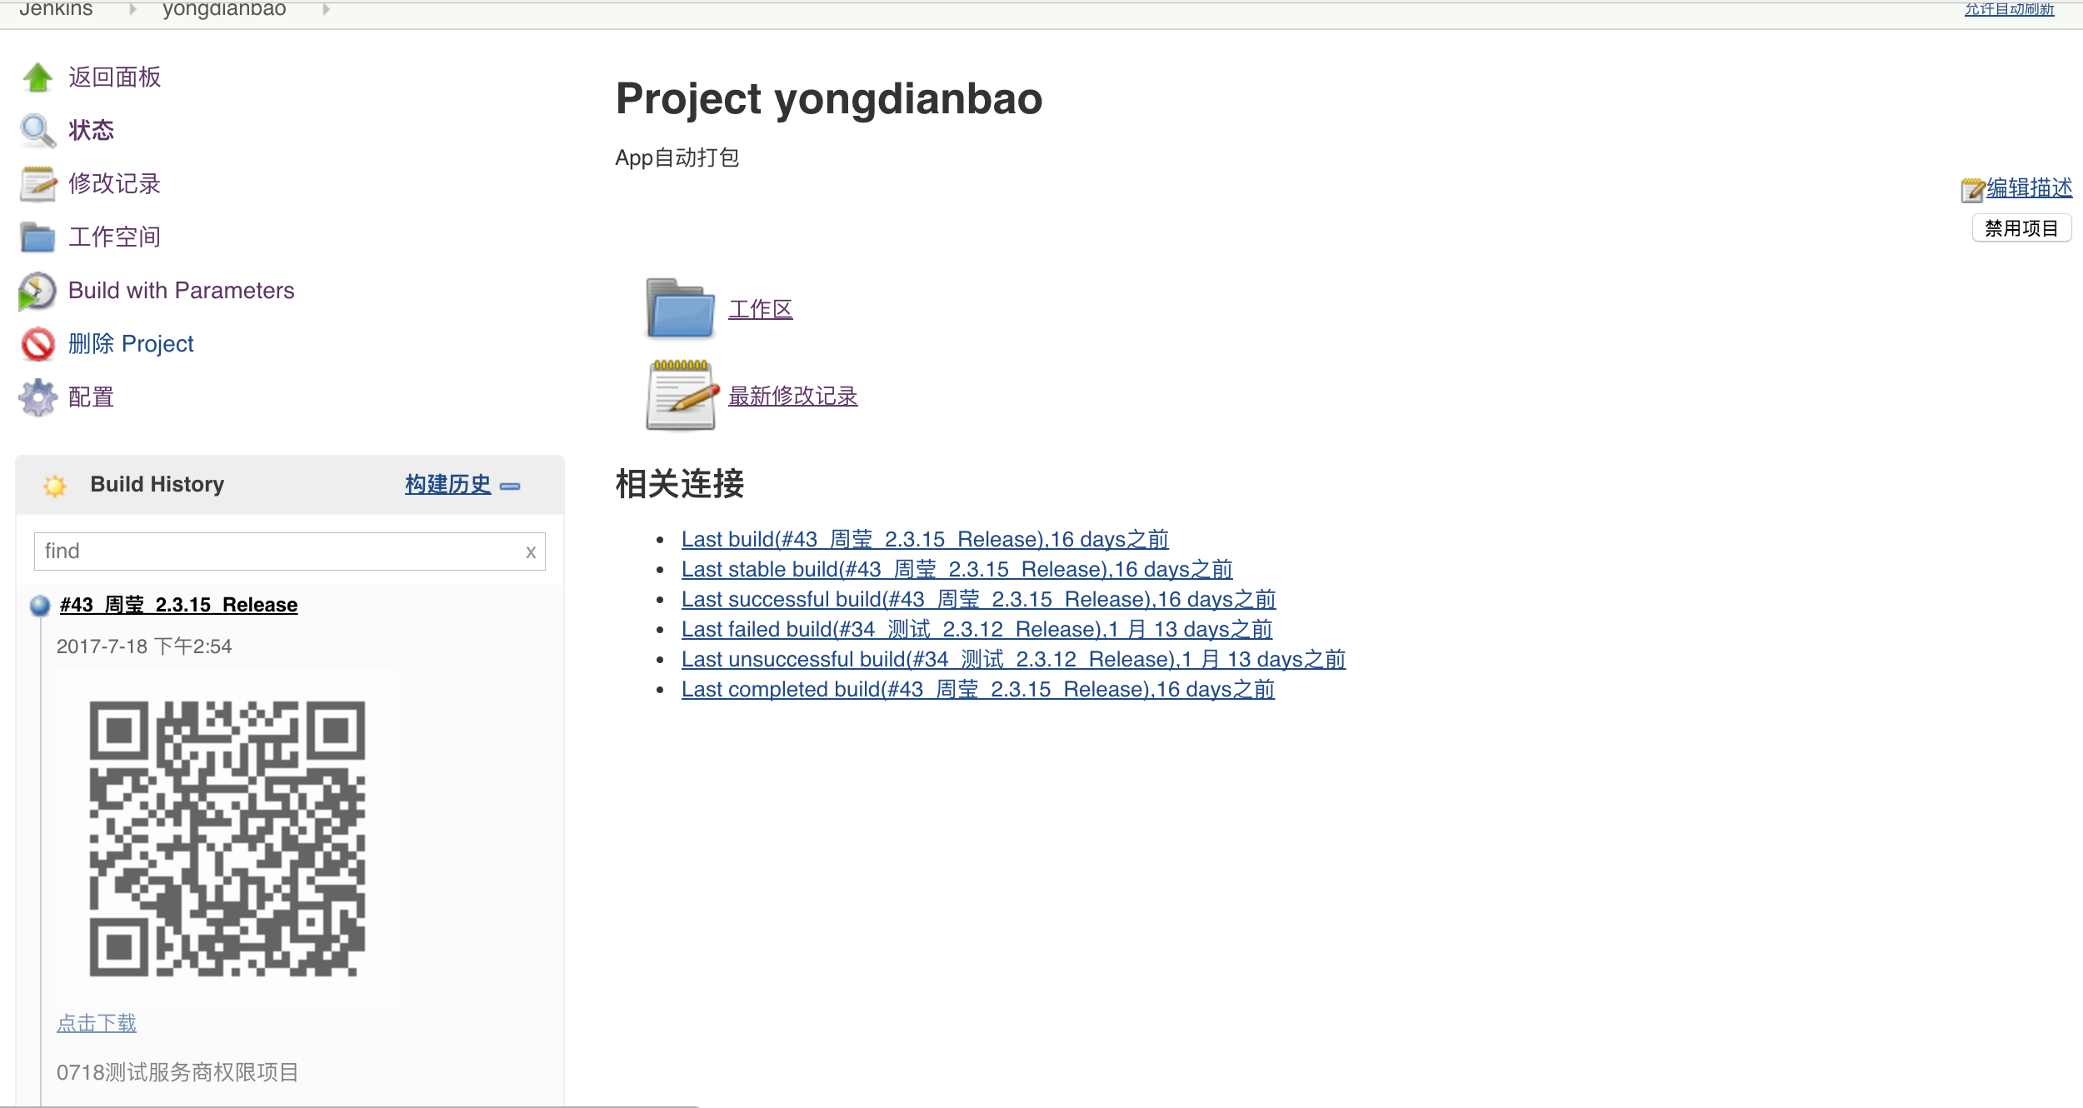
Task: Expand the Jenkins breadcrumb arrow
Action: (132, 9)
